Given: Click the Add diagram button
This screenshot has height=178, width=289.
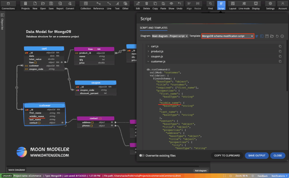Looking at the screenshot, I should coord(201,171).
